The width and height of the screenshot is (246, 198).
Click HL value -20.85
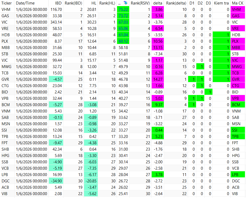(x=91, y=181)
